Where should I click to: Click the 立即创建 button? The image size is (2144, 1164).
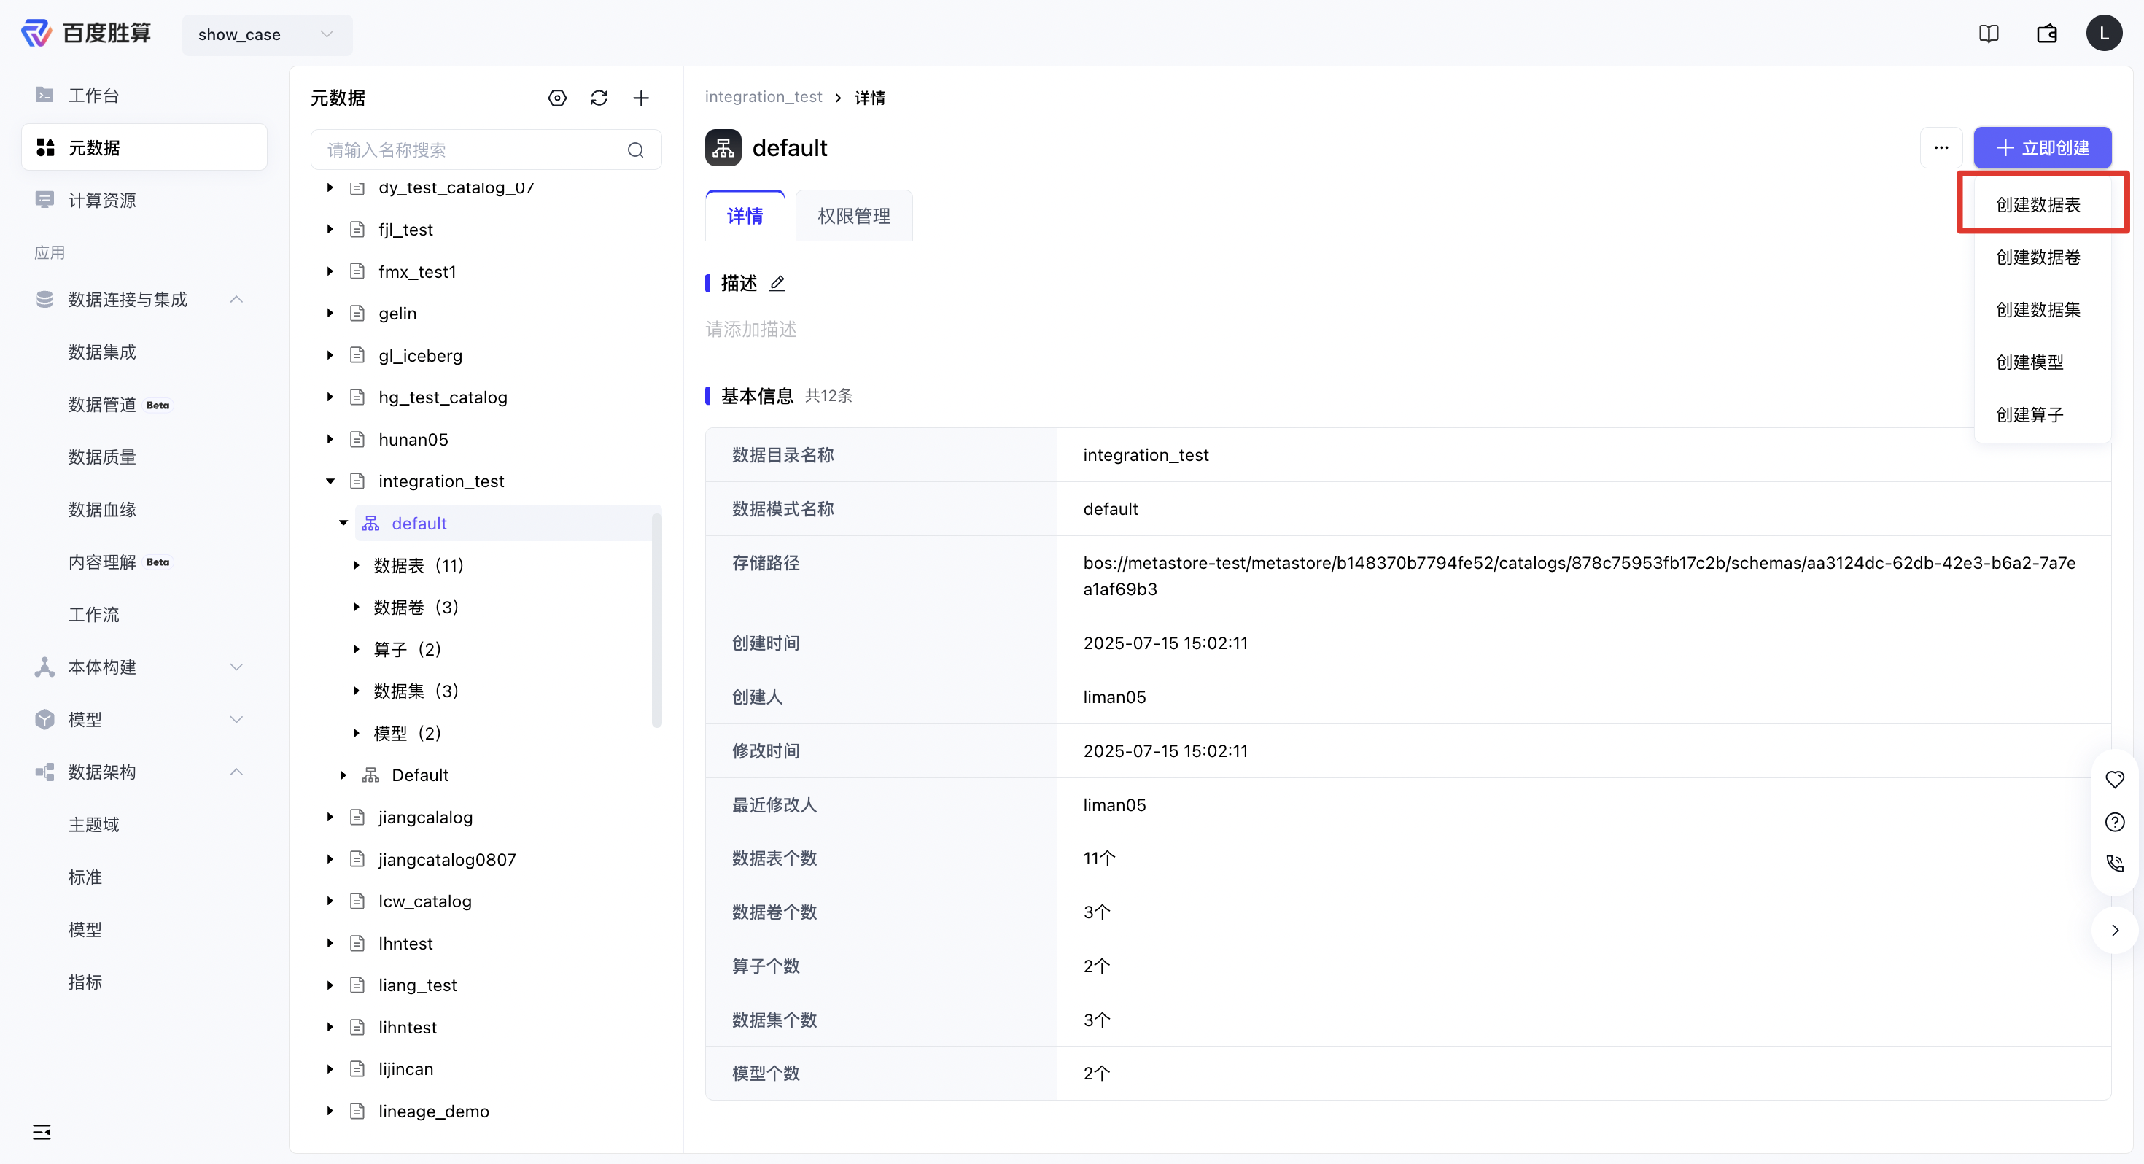pos(2043,148)
